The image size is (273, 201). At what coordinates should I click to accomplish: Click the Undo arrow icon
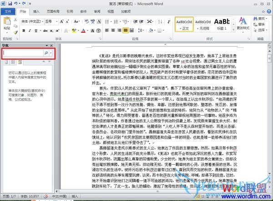[16, 3]
